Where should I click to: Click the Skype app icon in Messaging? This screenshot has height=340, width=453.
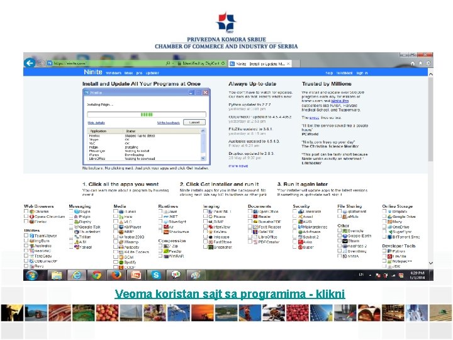[x=77, y=212]
